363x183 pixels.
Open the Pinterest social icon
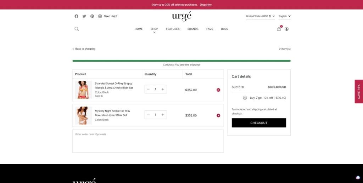92,16
